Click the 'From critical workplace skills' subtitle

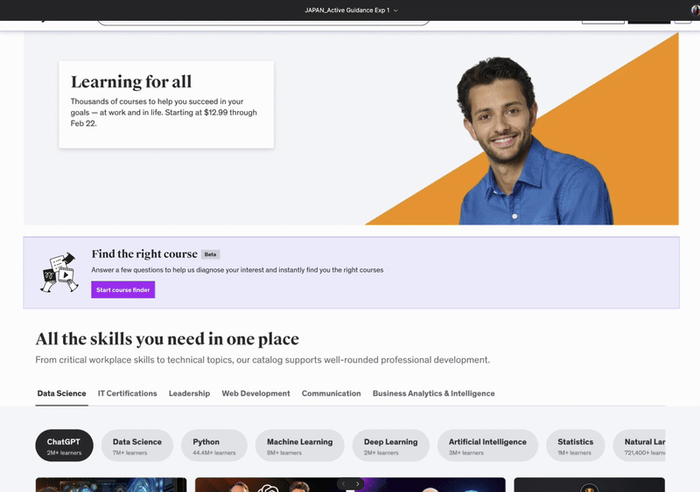(x=262, y=360)
